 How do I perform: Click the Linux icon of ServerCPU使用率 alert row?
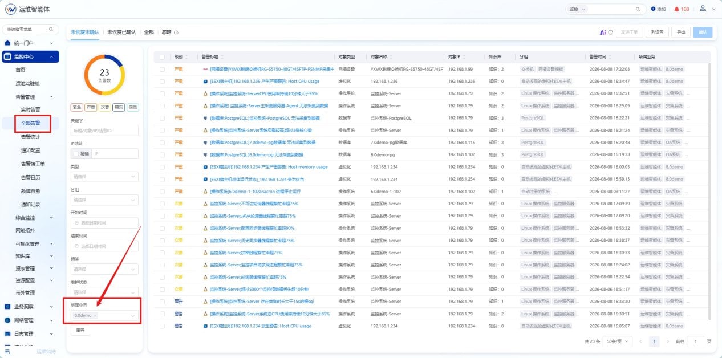[x=205, y=93]
